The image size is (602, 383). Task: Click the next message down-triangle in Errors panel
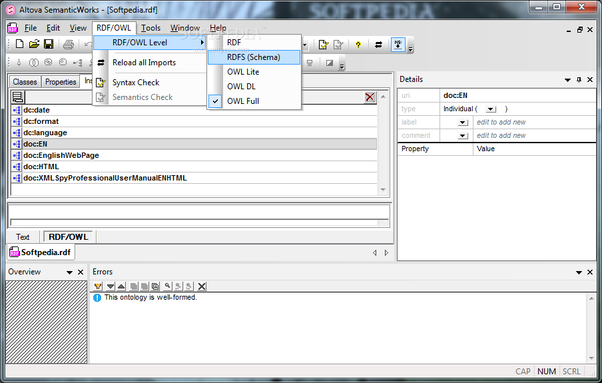111,286
